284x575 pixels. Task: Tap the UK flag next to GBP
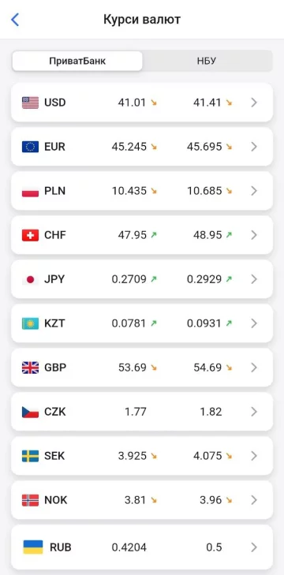30,368
